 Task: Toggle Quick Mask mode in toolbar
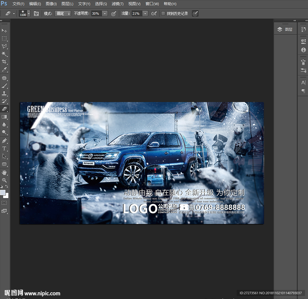[5, 203]
